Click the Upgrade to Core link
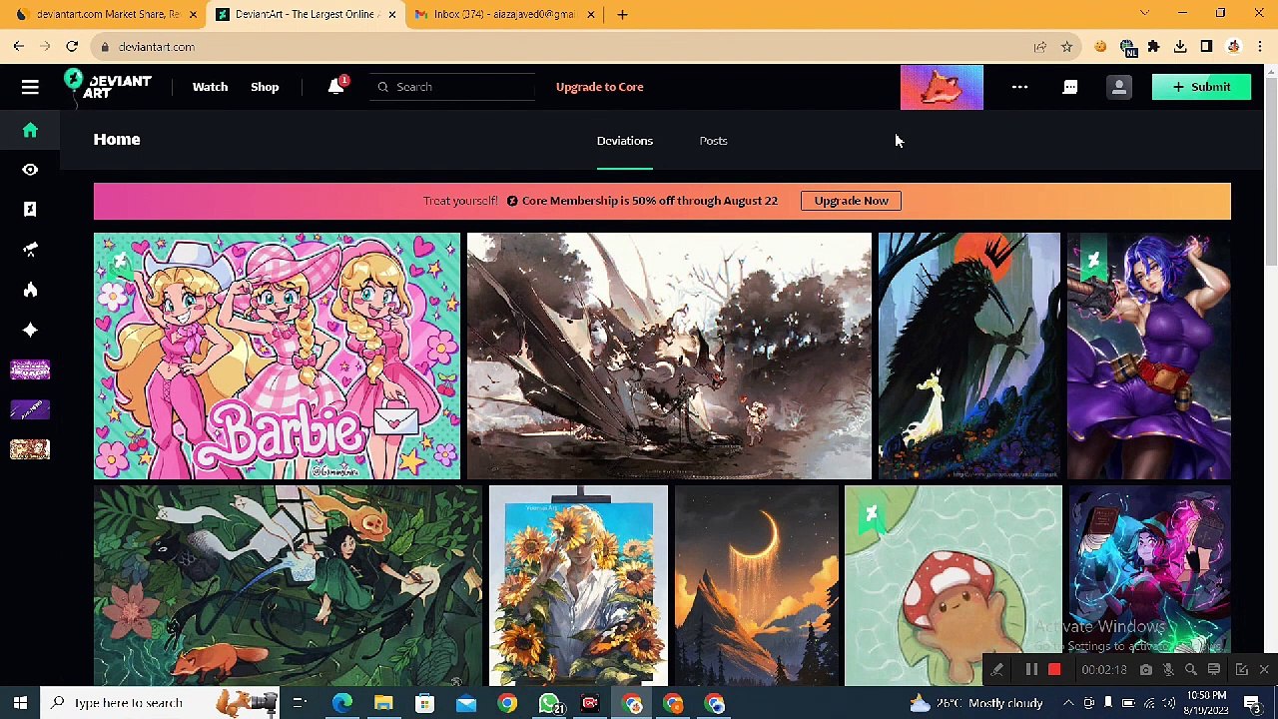This screenshot has height=719, width=1278. pos(599,87)
